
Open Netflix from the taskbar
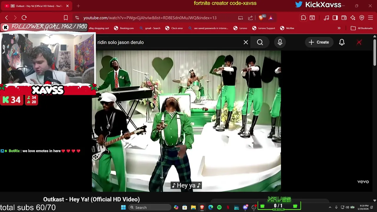(228, 207)
